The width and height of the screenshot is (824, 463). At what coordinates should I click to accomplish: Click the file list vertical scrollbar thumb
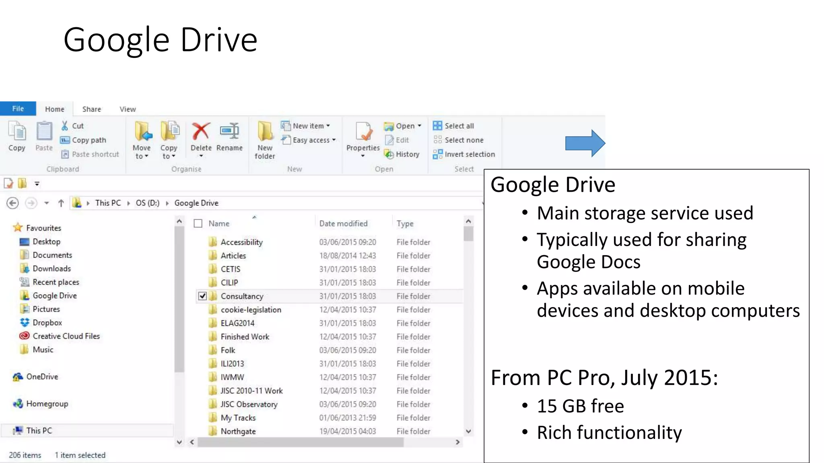(468, 234)
